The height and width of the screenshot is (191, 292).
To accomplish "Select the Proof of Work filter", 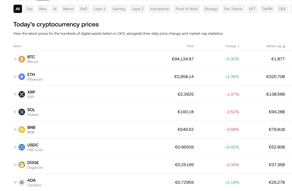I will (187, 9).
